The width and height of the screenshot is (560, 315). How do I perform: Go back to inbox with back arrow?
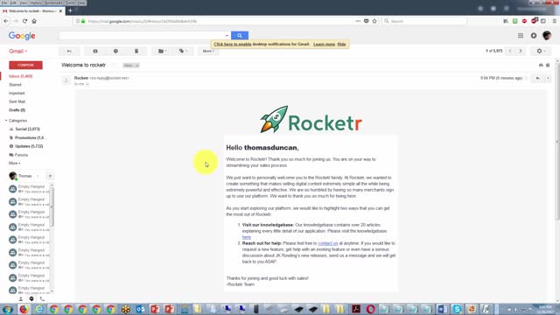(x=69, y=51)
